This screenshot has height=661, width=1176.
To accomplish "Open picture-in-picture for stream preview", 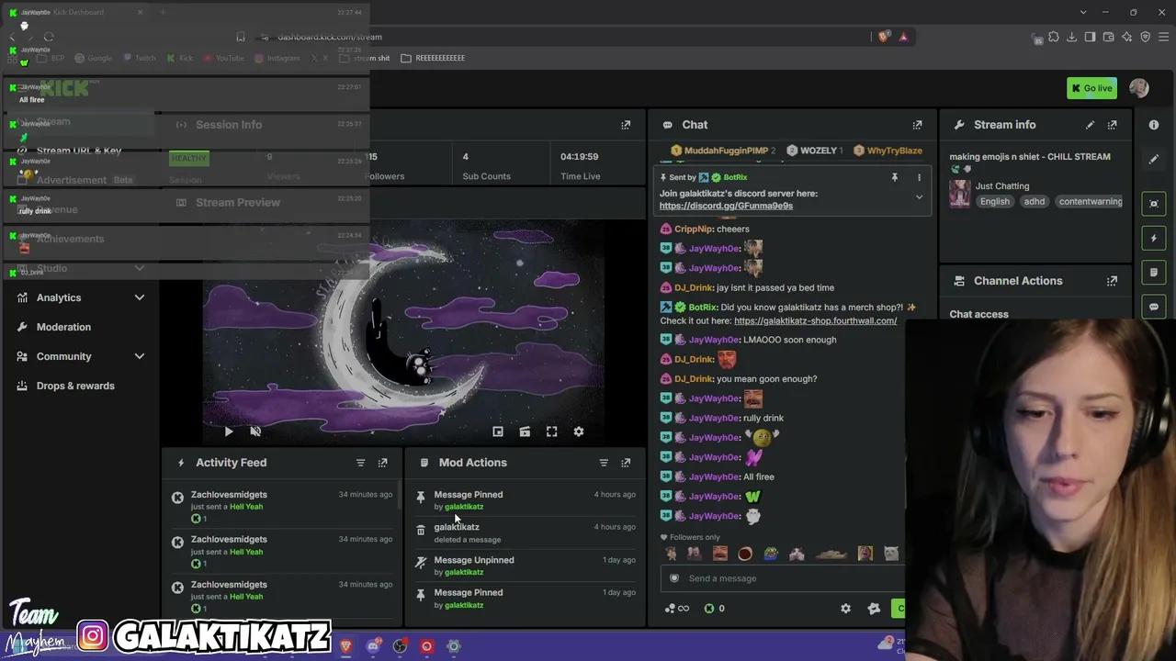I will tap(497, 431).
